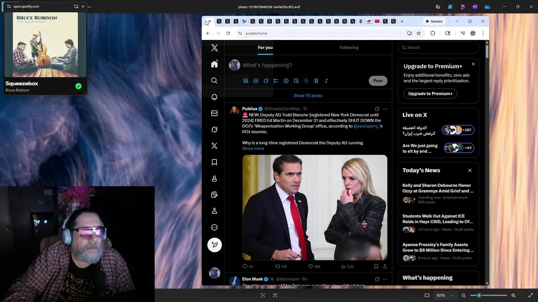Open Explore magnifier icon in X sidebar
The width and height of the screenshot is (538, 302).
[x=214, y=81]
